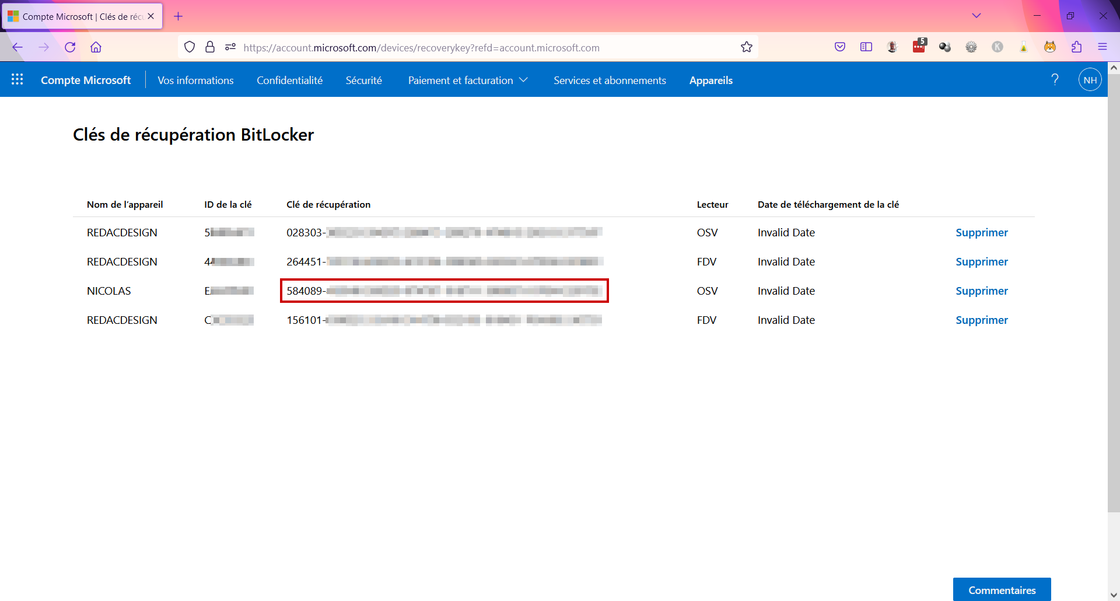Screen dimensions: 1120x601
Task: Click the 'Nom de l'appareil' column header
Action: (x=125, y=204)
